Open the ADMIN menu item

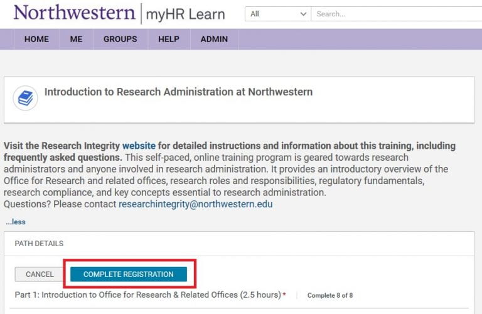point(214,39)
